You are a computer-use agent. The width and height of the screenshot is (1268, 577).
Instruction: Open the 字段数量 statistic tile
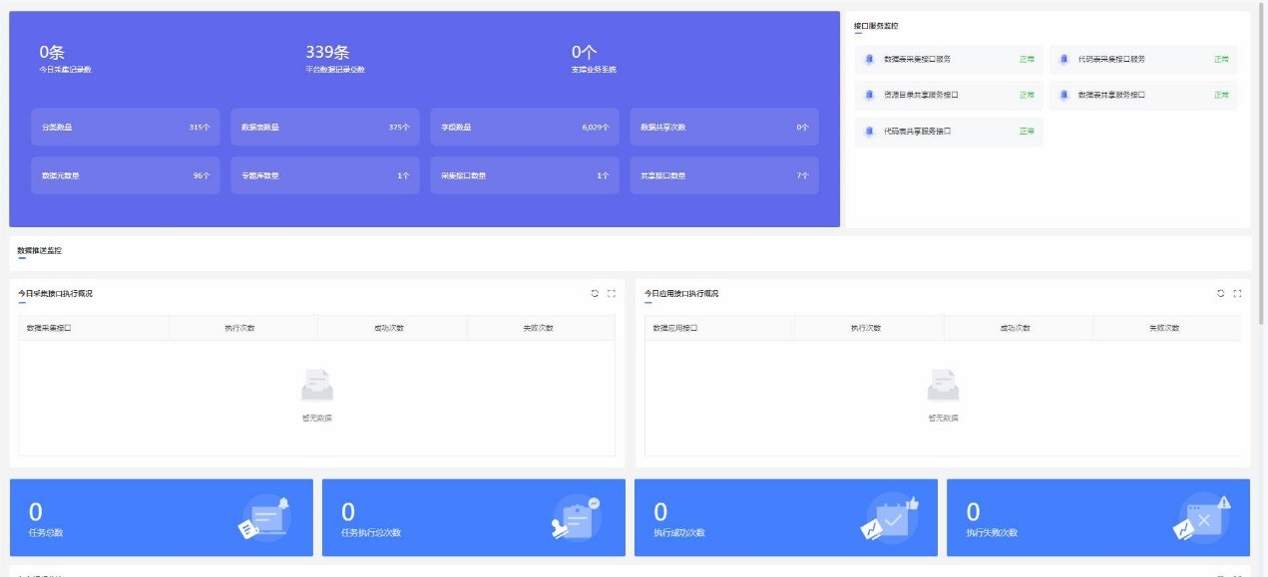tap(525, 128)
